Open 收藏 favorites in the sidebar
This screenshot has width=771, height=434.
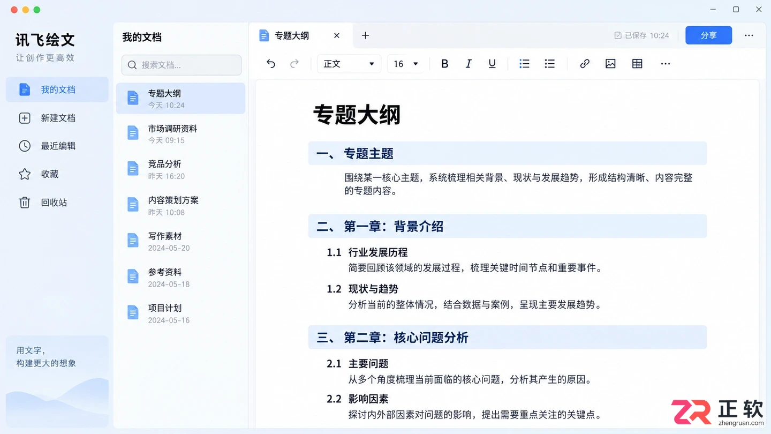click(57, 174)
